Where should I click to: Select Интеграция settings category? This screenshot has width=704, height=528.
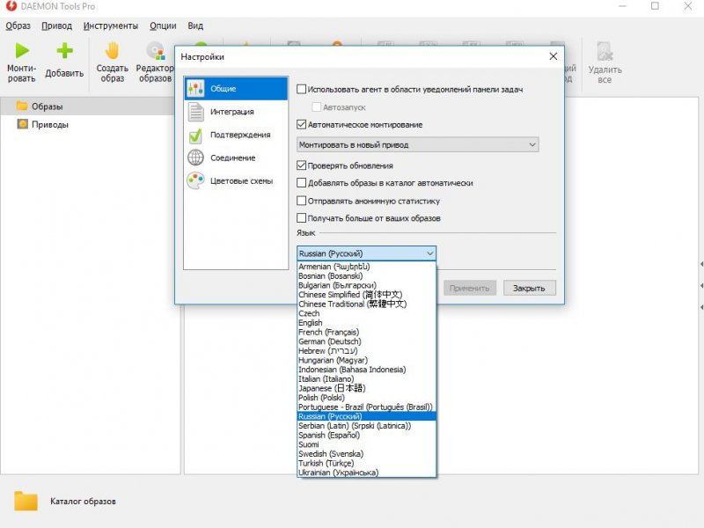point(236,112)
